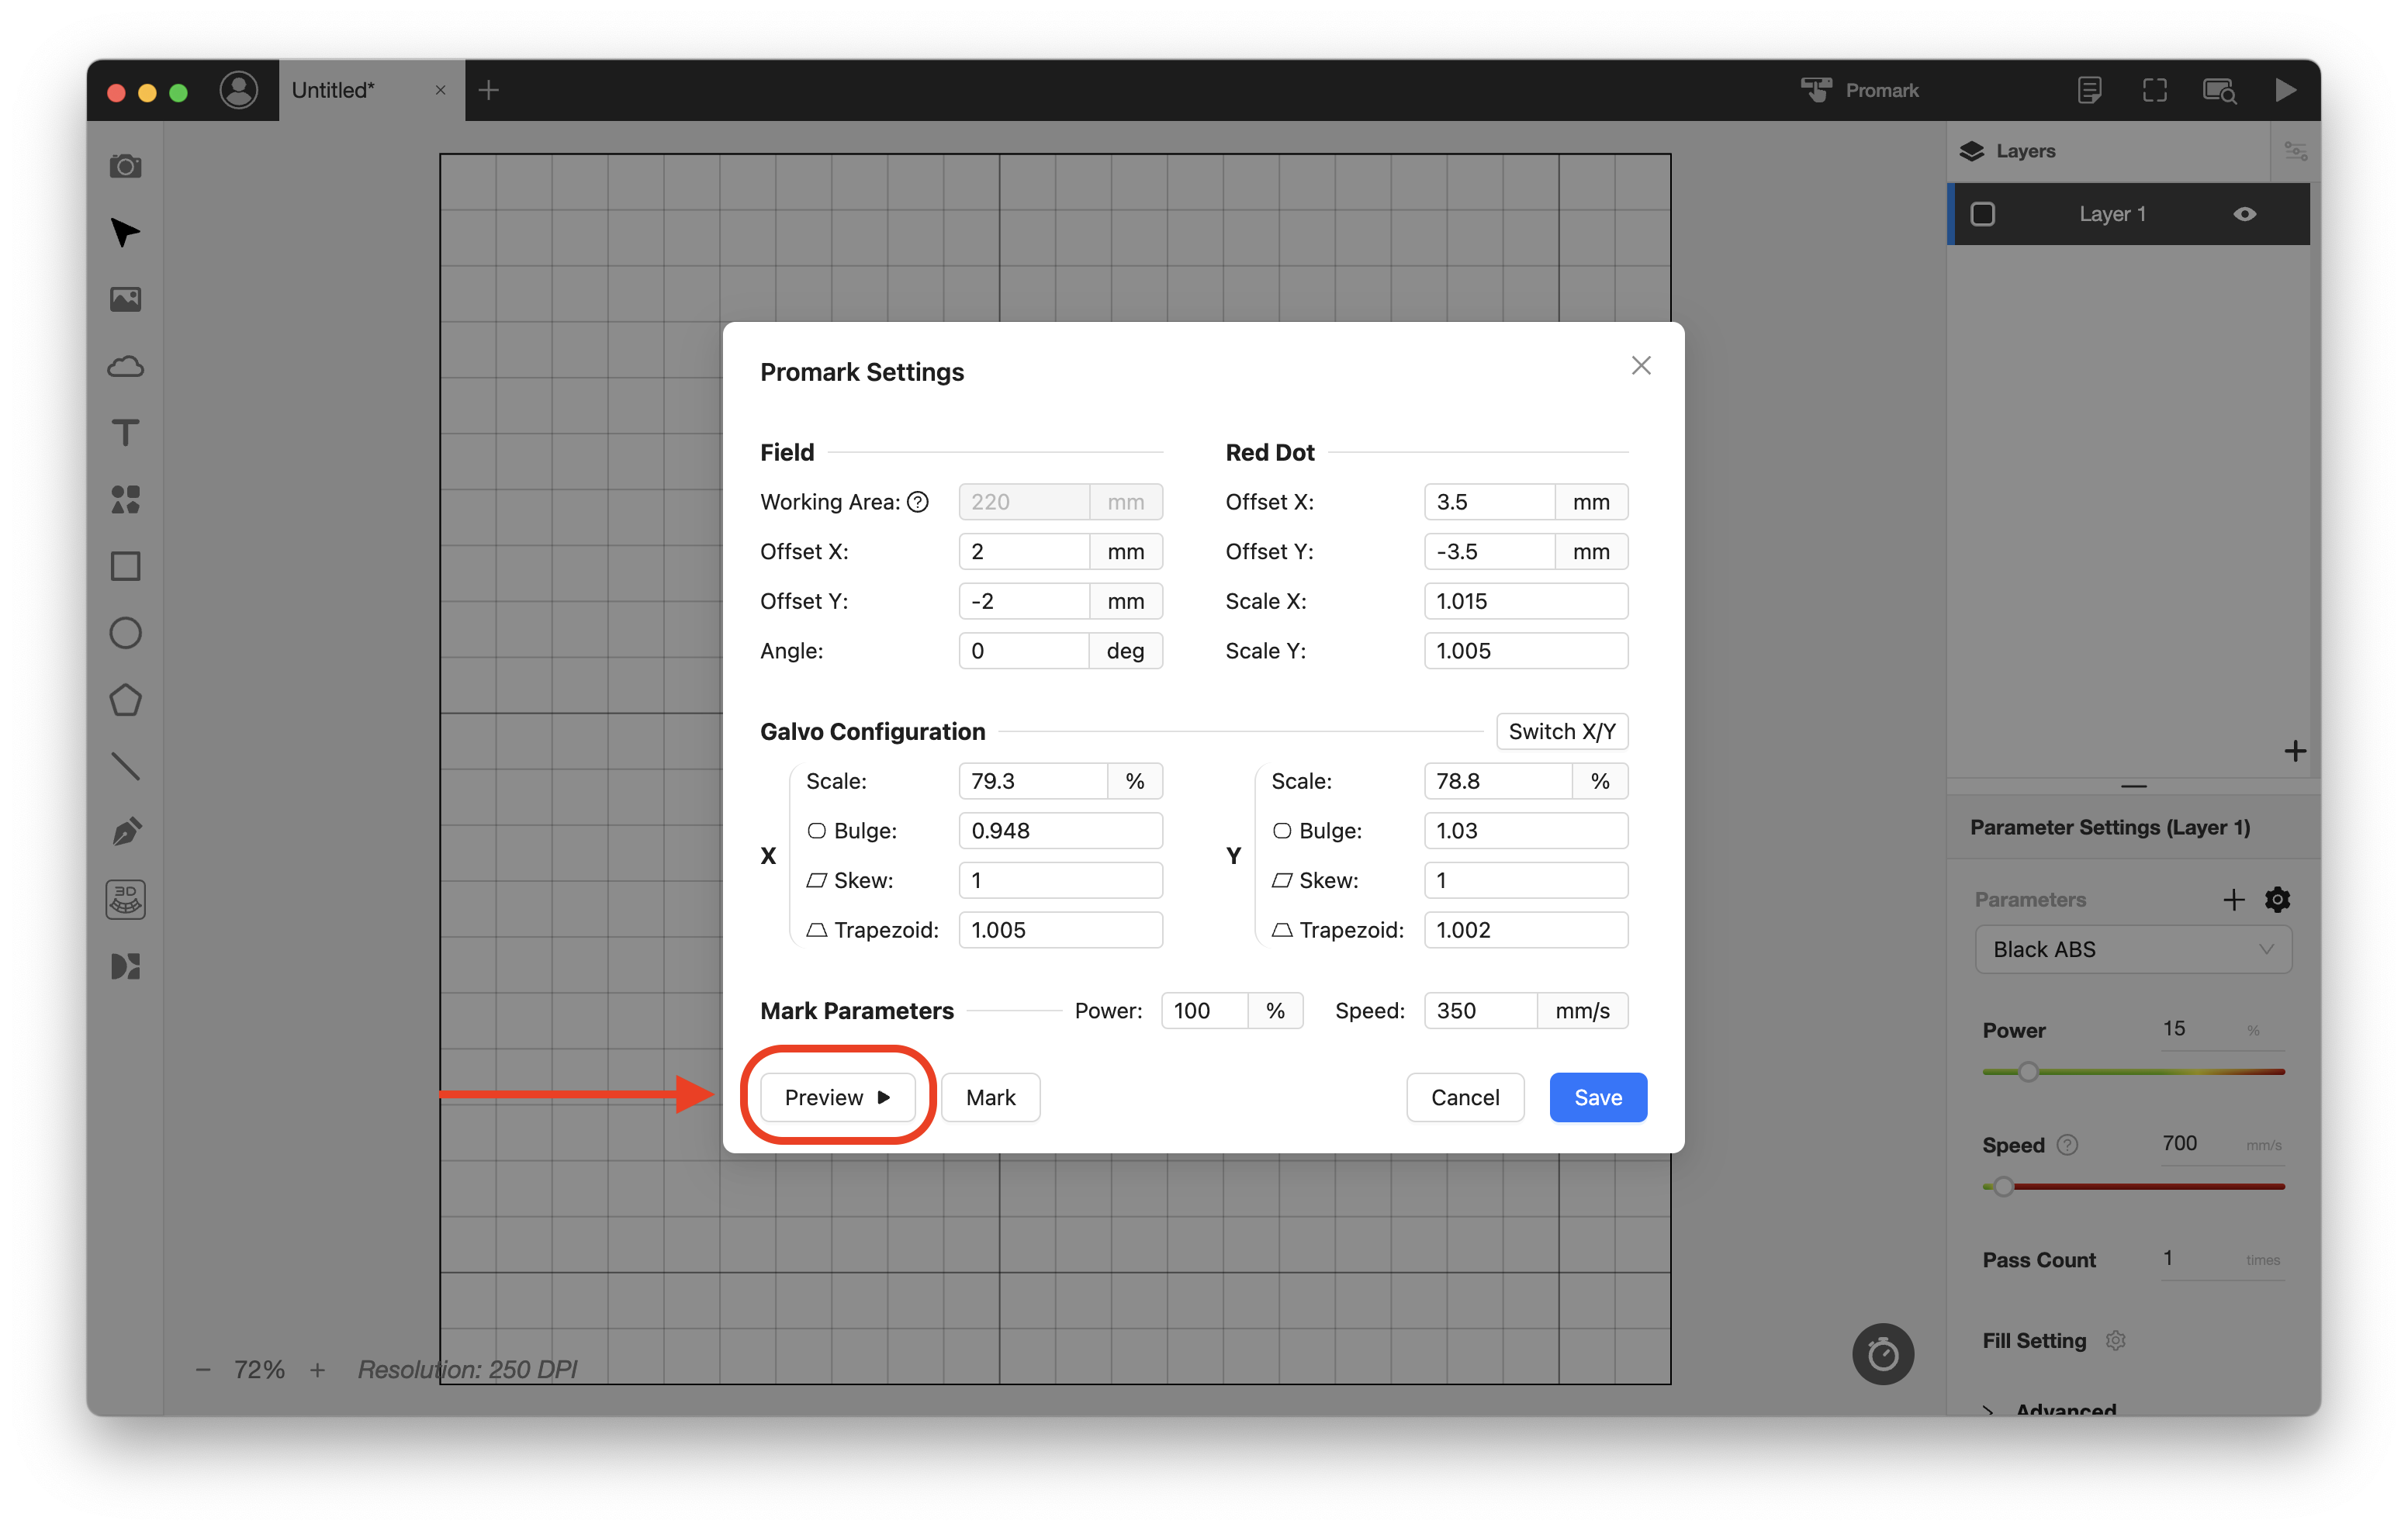This screenshot has height=1531, width=2408.
Task: Open the camera preview tool
Action: [125, 166]
